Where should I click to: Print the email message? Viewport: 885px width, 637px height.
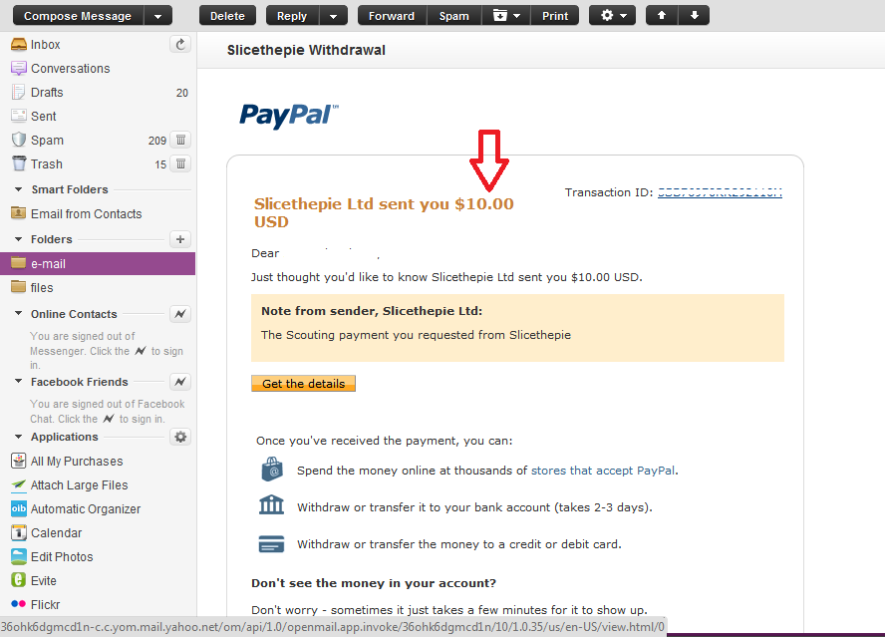pos(555,16)
